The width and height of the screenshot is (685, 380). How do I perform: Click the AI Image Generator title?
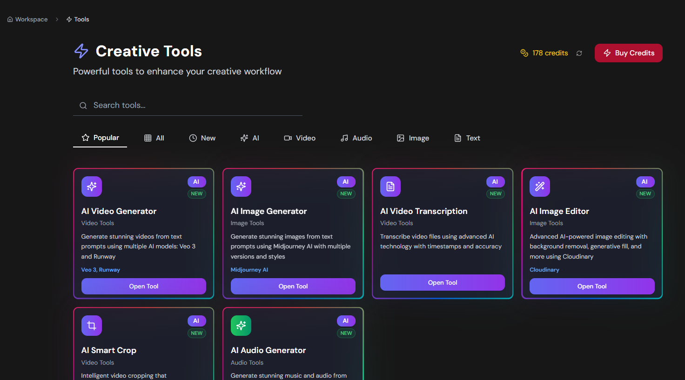click(269, 211)
